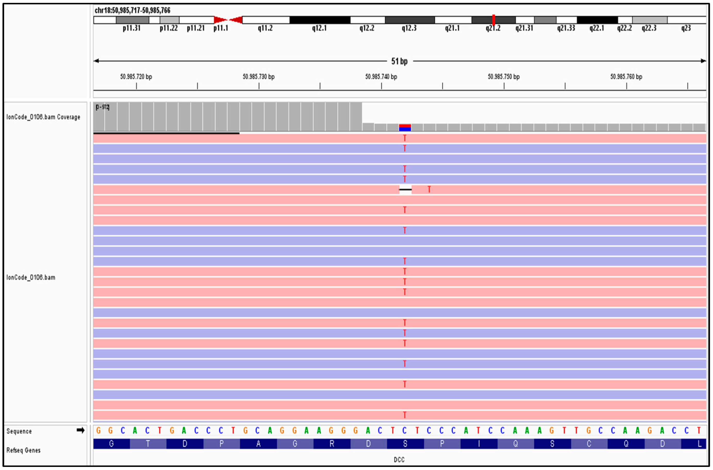Click the red position marker at q21.2
The image size is (713, 470).
[x=494, y=20]
